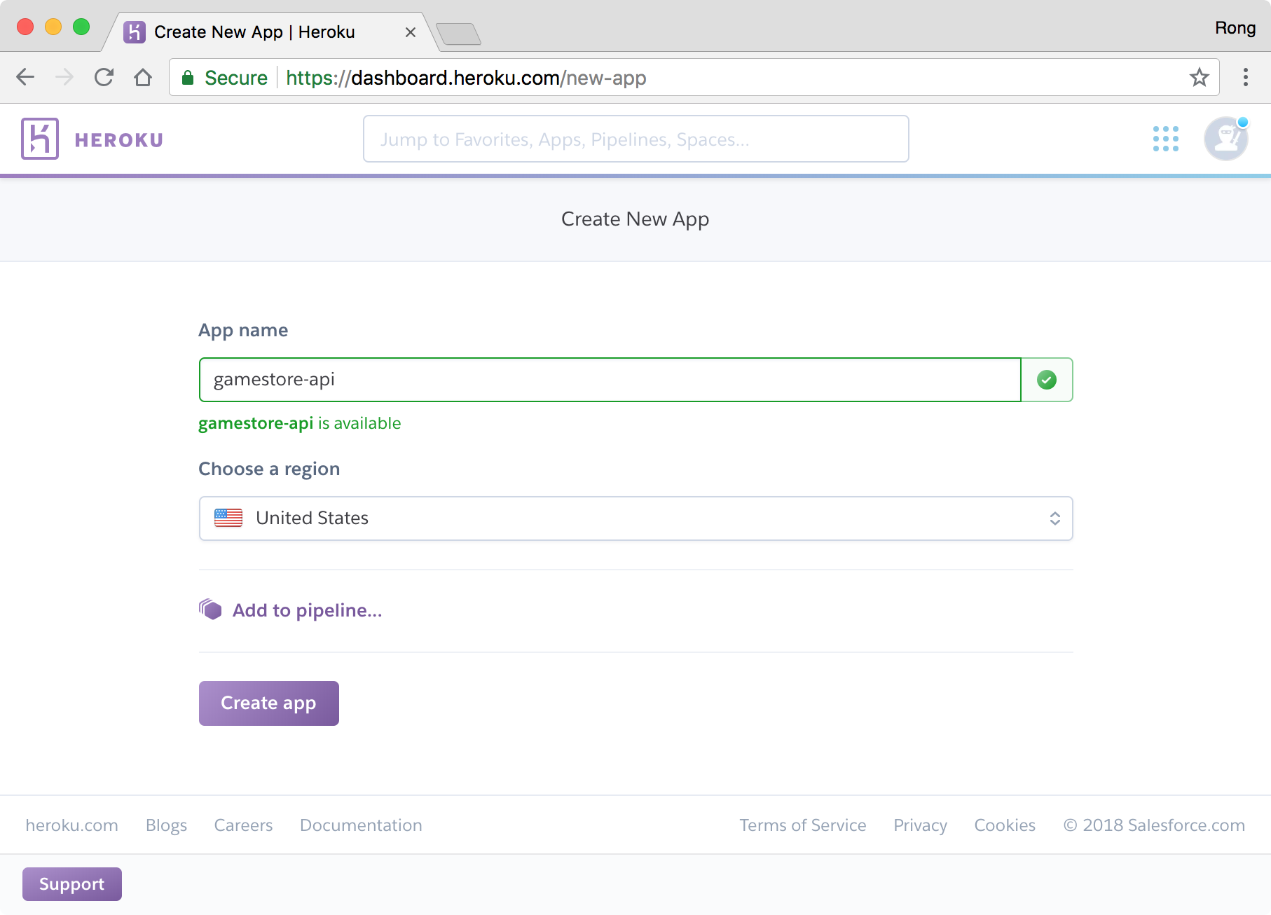Click the browser back arrow
This screenshot has height=915, width=1271.
point(25,77)
